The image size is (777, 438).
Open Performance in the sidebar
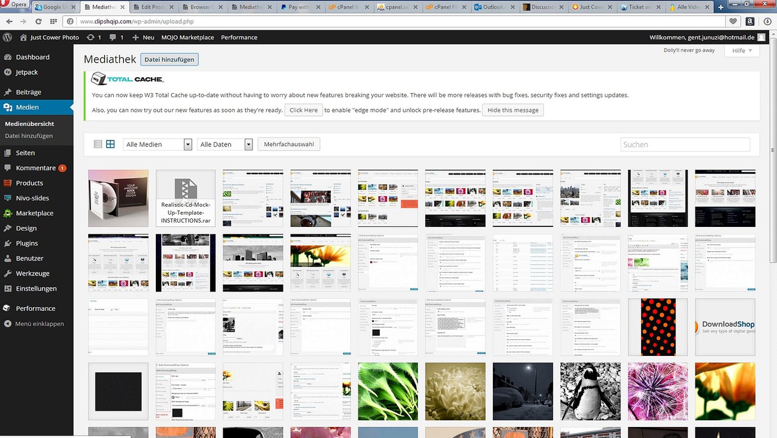point(37,308)
